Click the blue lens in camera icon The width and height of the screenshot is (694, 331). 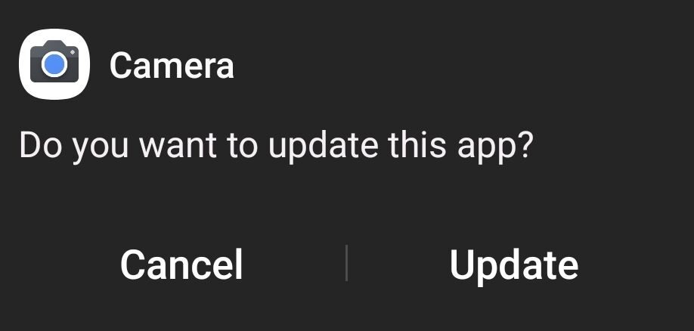54,64
